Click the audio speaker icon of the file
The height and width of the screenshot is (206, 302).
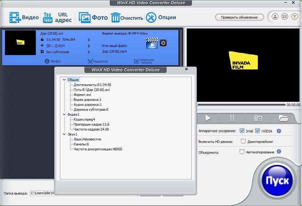(42, 45)
